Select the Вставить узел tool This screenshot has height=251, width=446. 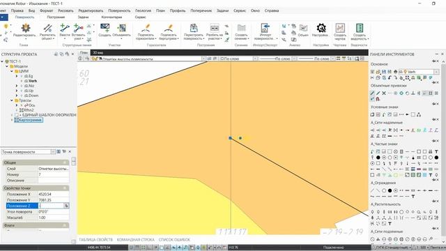78,28
